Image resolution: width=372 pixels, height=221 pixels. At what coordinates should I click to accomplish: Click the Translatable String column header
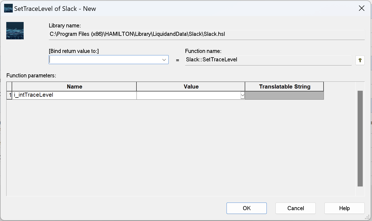(284, 87)
